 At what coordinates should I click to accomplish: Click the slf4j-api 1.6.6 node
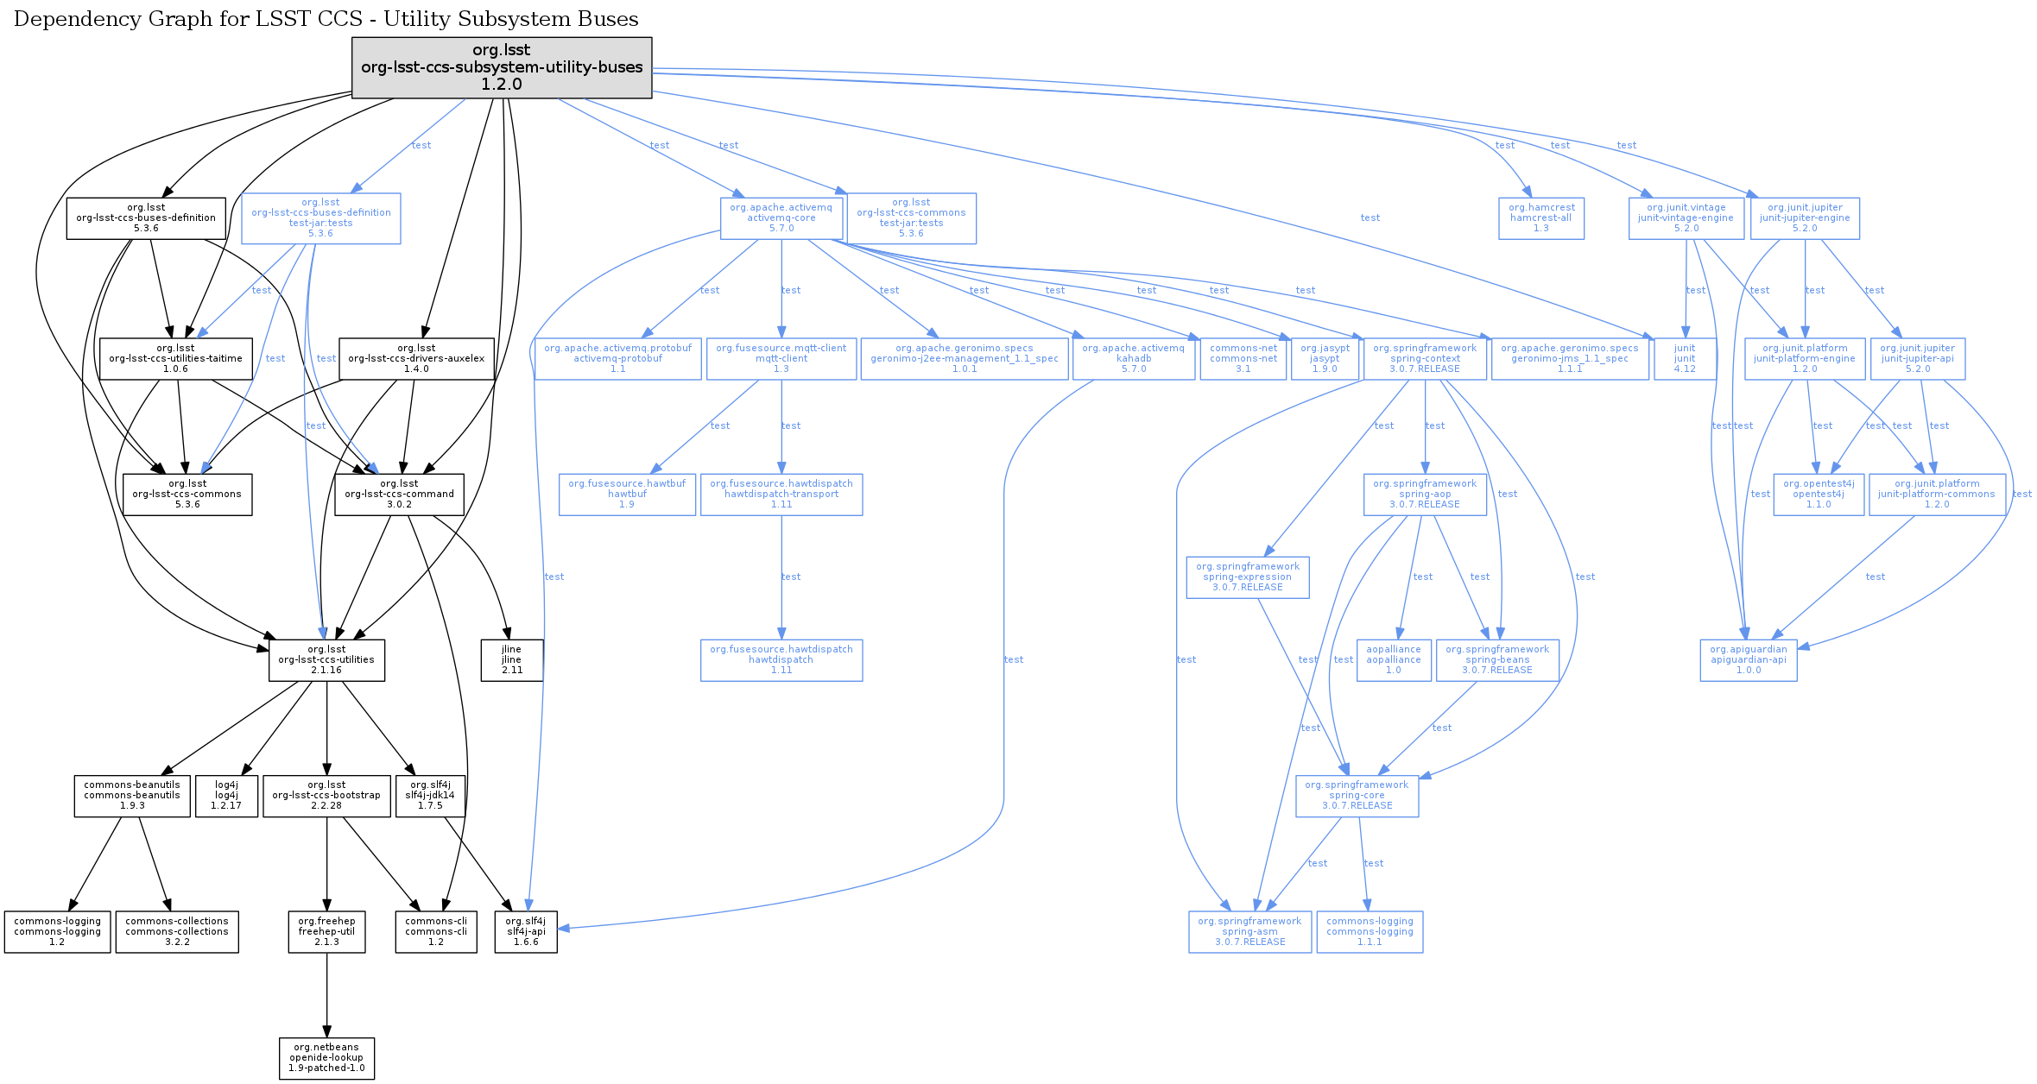tap(526, 932)
